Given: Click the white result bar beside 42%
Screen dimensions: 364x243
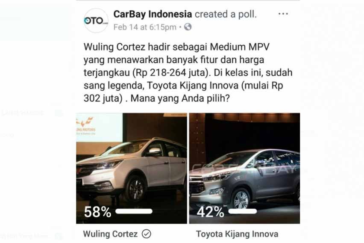Looking at the screenshot, I should (243, 211).
